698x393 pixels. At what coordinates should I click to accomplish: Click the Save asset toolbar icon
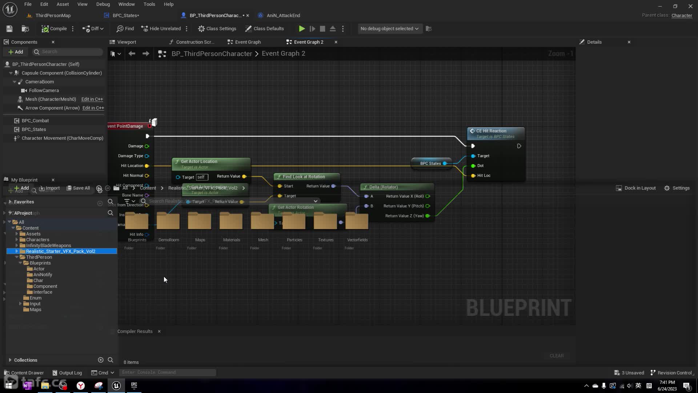coord(9,29)
